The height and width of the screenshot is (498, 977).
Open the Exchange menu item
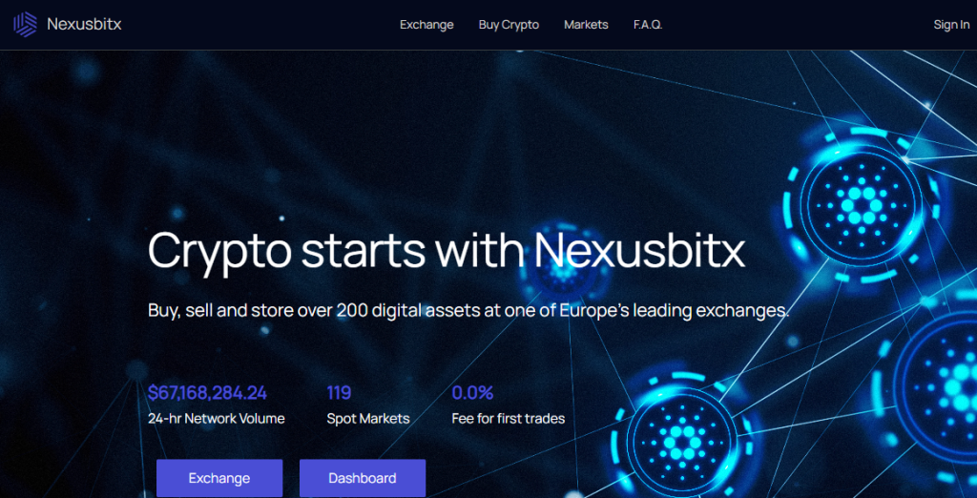click(426, 25)
